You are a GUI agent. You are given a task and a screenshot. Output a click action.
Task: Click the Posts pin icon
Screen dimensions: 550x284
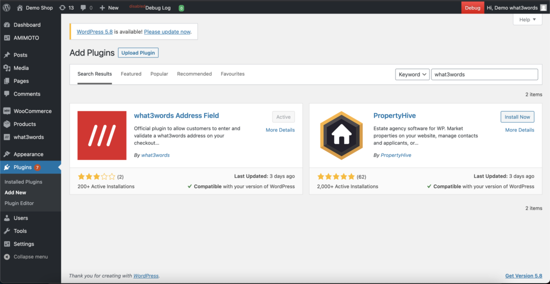coord(6,55)
